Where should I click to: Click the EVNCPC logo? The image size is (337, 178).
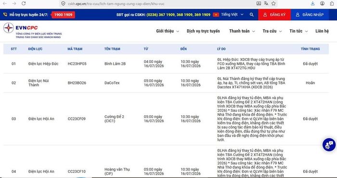point(32,31)
